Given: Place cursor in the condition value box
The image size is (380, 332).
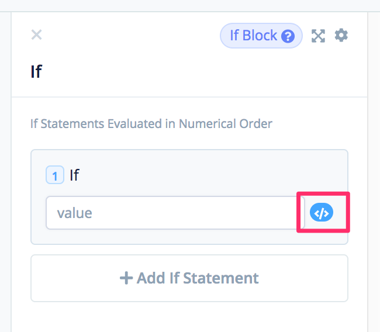Looking at the screenshot, I should coord(175,213).
